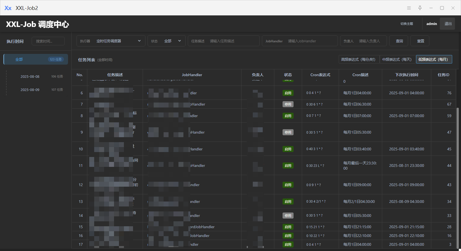Click the 下次执行时间 column header
The height and width of the screenshot is (251, 461).
(x=407, y=75)
